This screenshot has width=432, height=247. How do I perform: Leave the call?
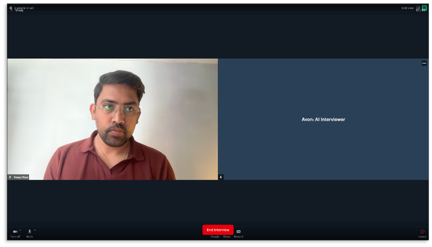click(x=422, y=232)
